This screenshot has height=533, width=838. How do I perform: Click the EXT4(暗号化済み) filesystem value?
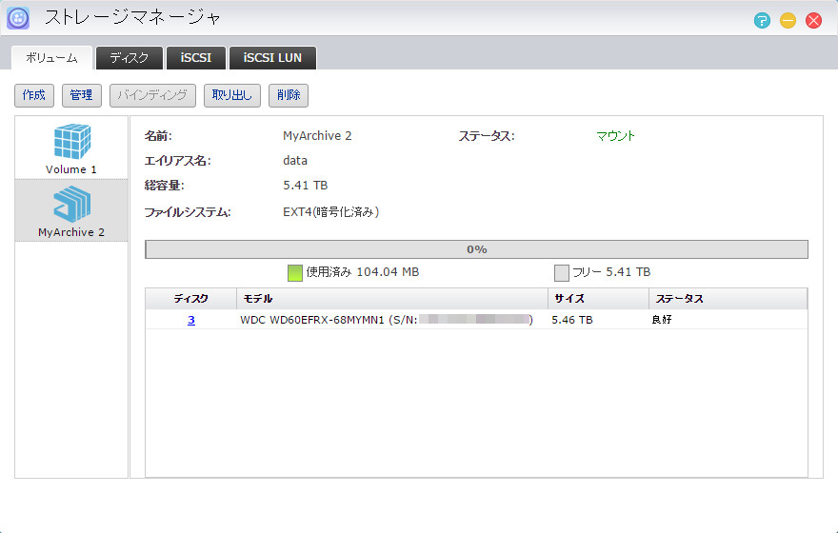point(330,212)
